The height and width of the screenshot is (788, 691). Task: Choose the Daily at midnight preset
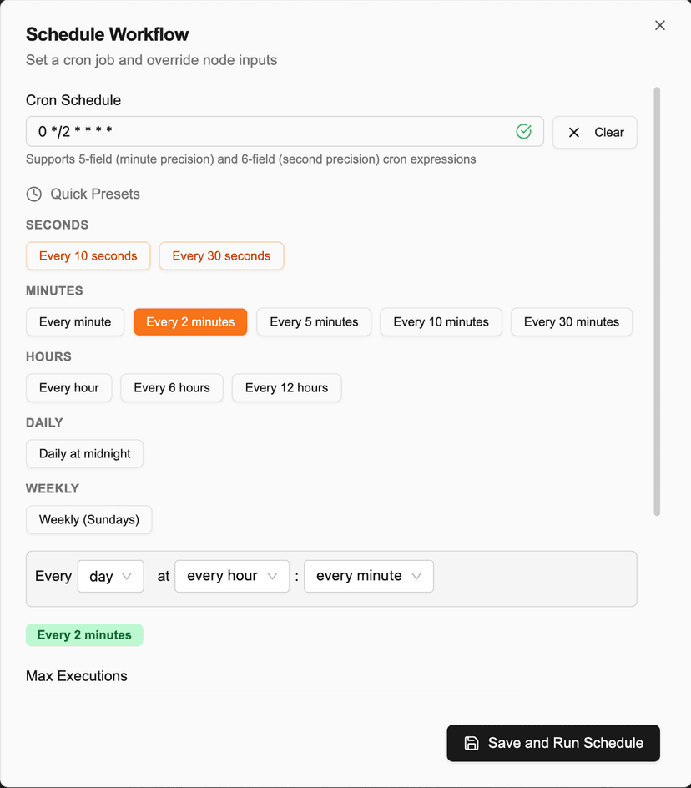pyautogui.click(x=84, y=453)
